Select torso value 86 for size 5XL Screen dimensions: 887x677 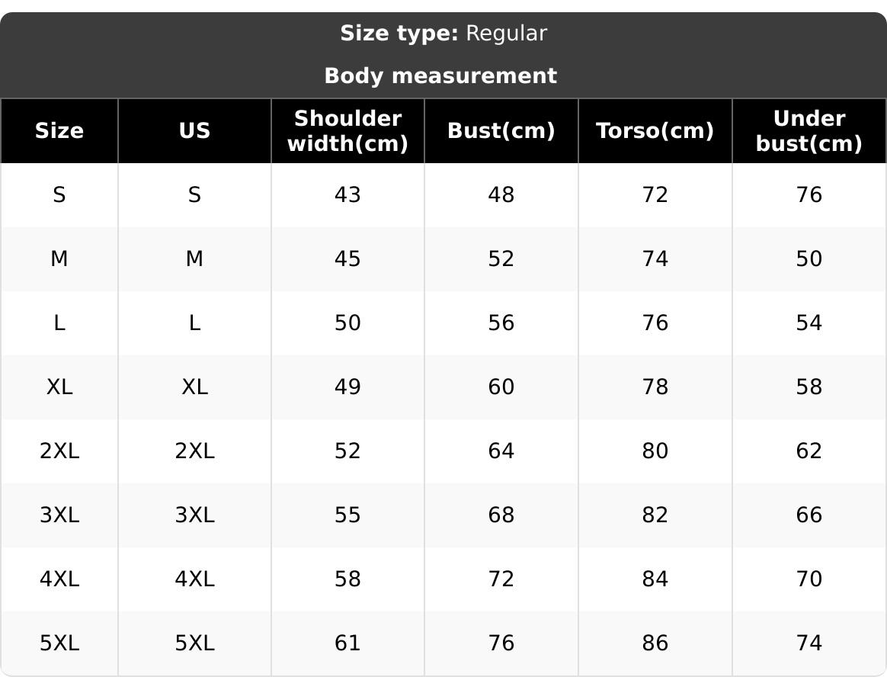click(655, 643)
